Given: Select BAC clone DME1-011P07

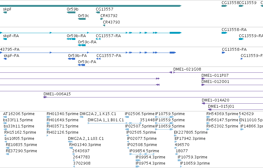Looking at the screenshot, I should (x=232, y=79).
